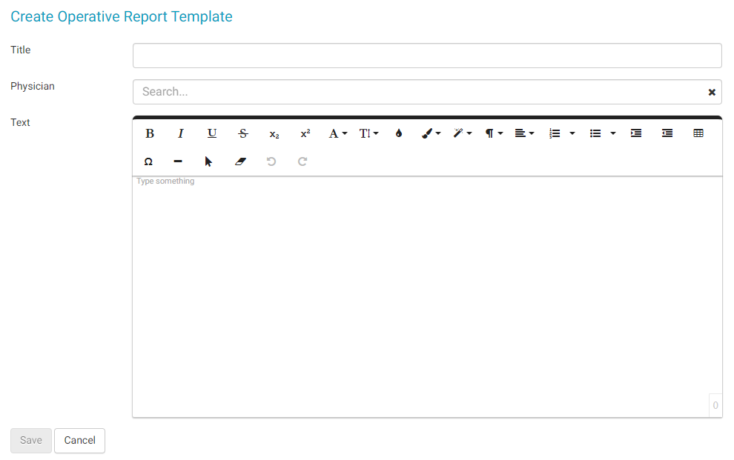Click the superscript icon
Image resolution: width=734 pixels, height=460 pixels.
tap(305, 133)
